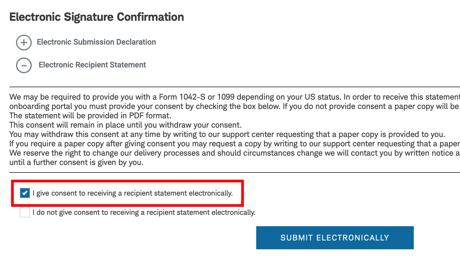Check the do not give consent box
Screen dimensions: 460x262
[x=25, y=212]
